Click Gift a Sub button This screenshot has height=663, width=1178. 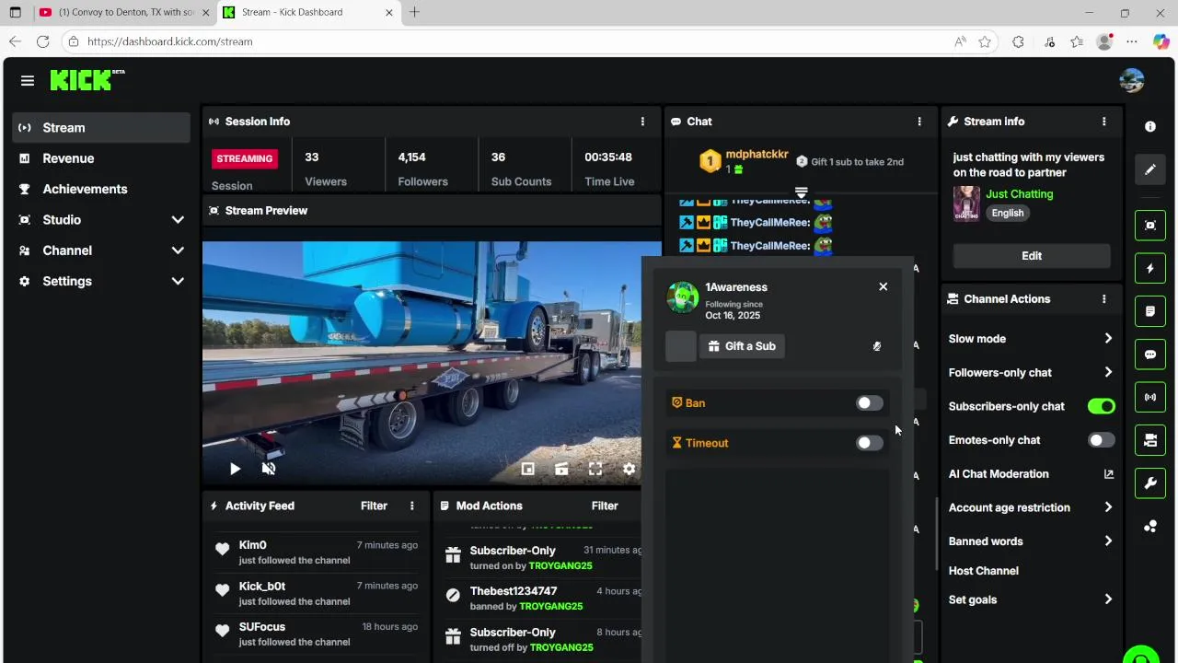[x=742, y=346]
